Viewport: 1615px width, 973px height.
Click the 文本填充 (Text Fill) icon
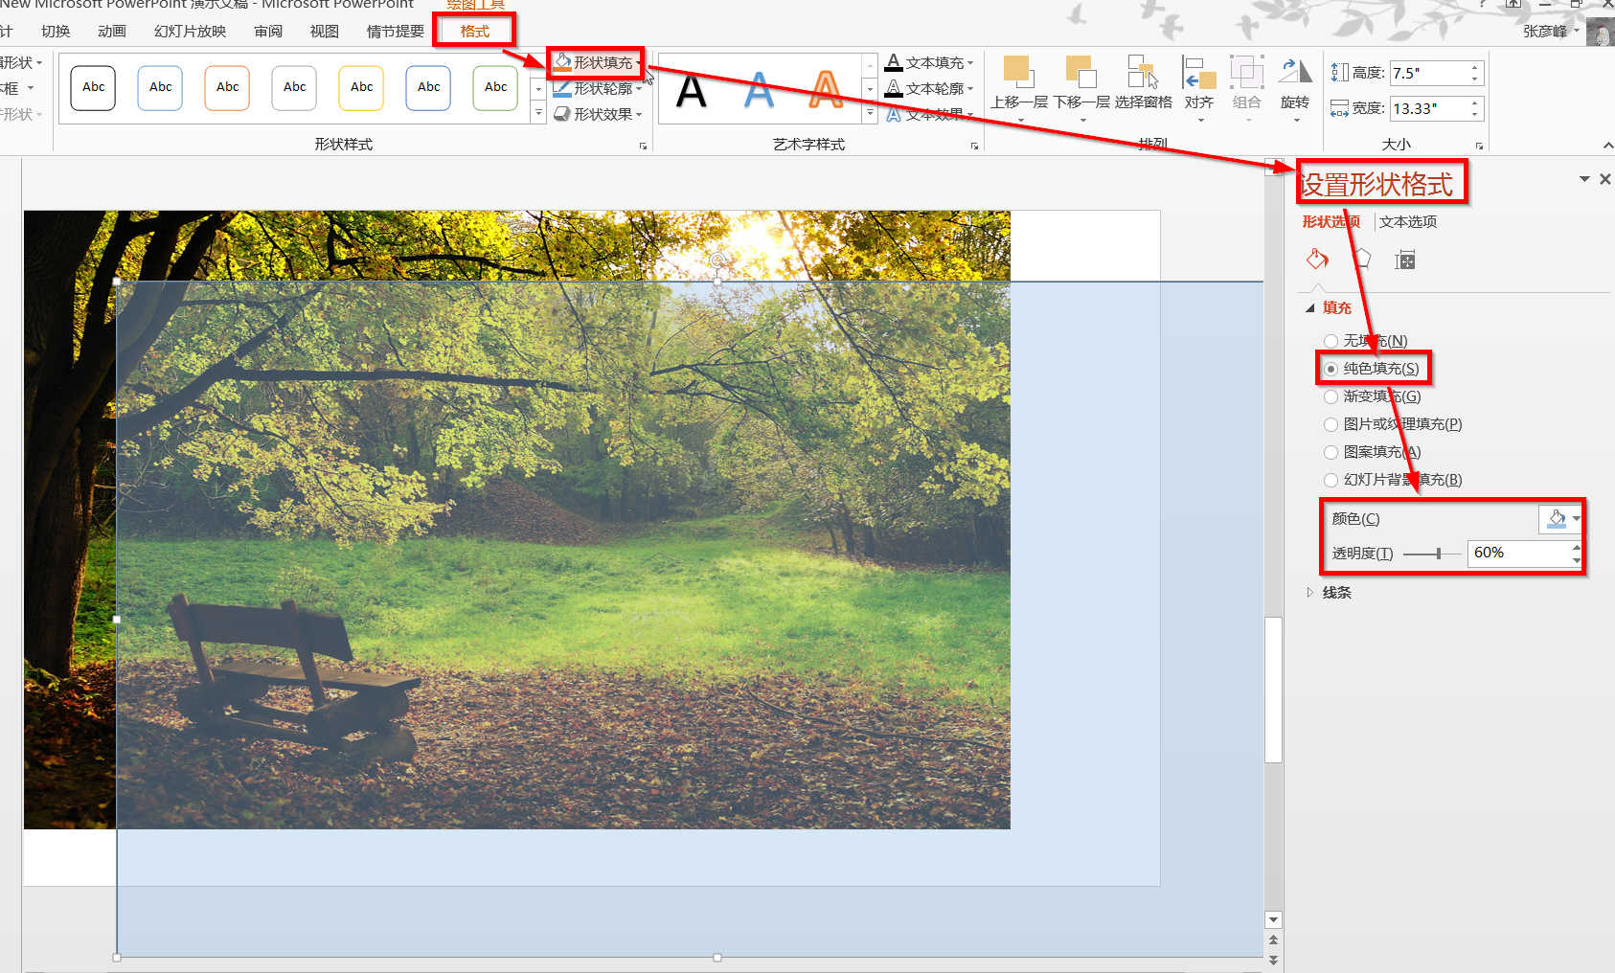click(x=894, y=62)
